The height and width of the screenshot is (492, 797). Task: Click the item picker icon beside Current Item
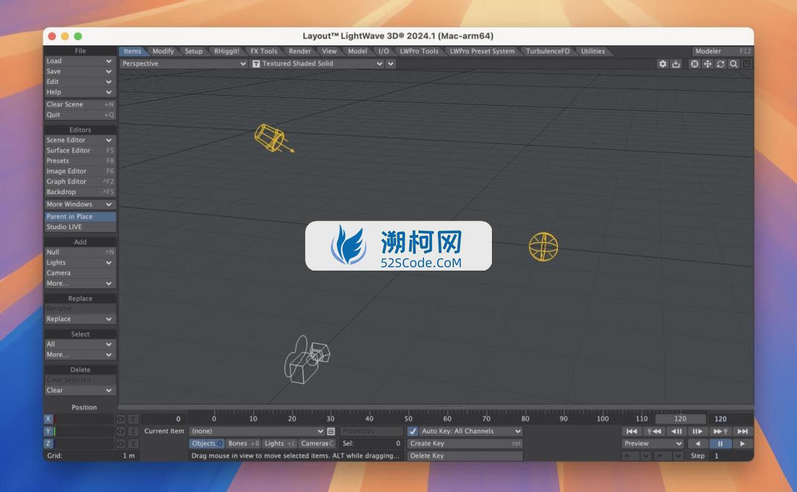click(x=331, y=431)
